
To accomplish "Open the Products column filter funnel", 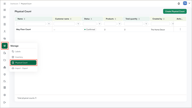I will [119, 24].
